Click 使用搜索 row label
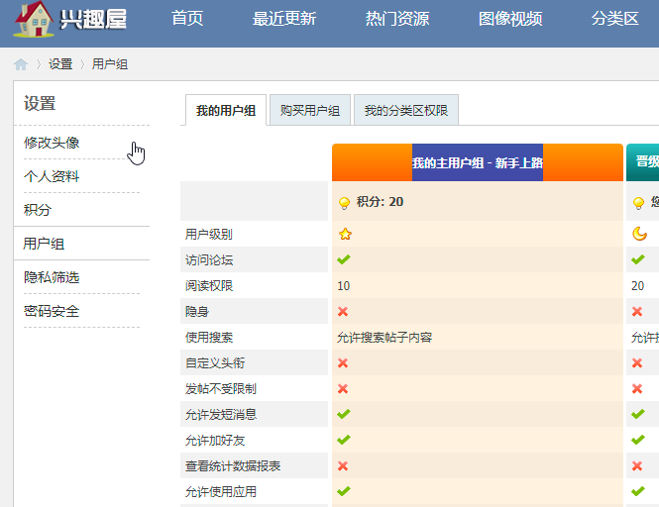 (209, 338)
